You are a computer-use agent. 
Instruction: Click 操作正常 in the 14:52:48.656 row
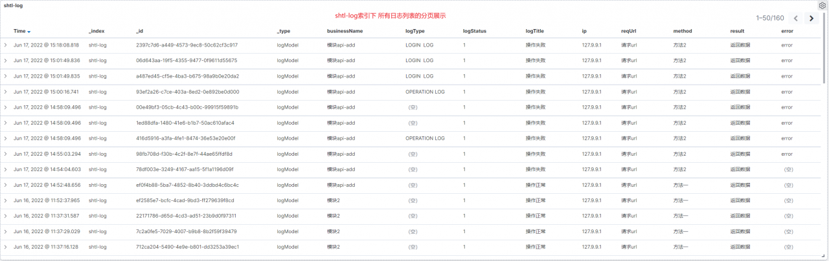(x=535, y=185)
